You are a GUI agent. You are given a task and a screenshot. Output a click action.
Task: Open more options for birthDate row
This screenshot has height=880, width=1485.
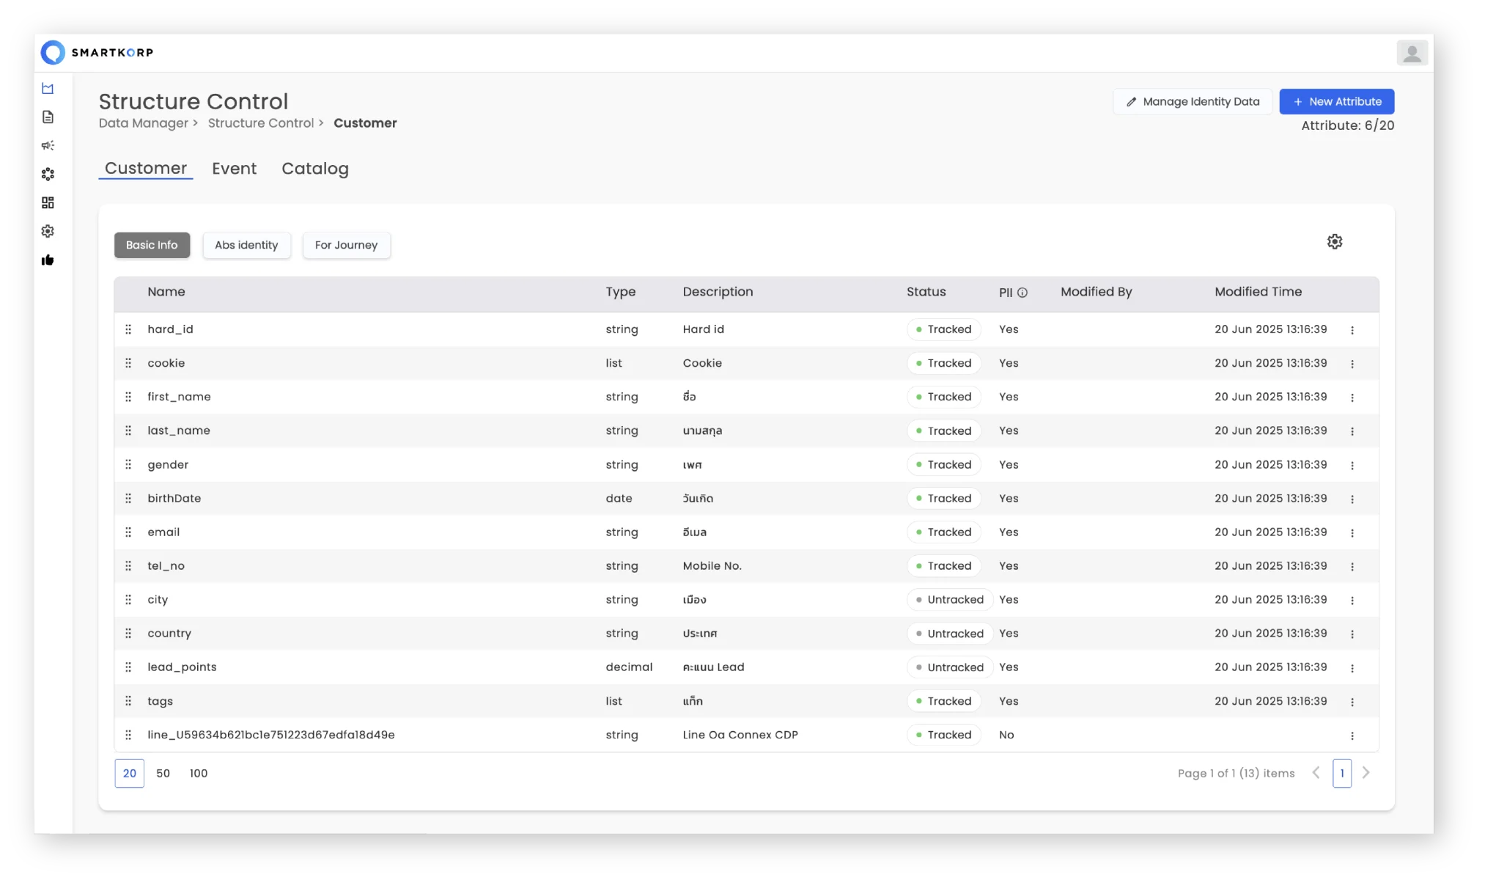pos(1352,499)
